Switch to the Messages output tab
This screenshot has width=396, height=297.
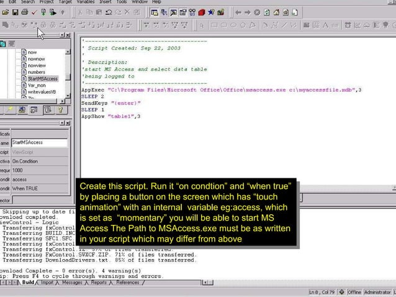coord(72,283)
